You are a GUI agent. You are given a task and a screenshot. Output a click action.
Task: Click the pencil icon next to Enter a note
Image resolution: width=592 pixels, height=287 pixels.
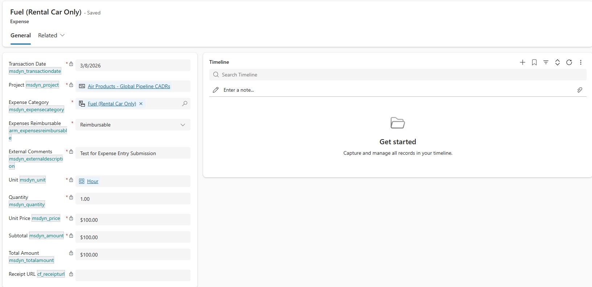coord(215,90)
